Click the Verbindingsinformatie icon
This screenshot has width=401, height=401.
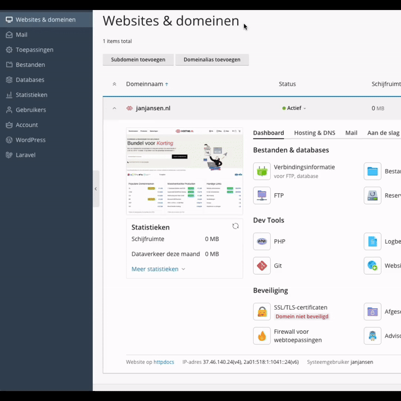tap(262, 171)
